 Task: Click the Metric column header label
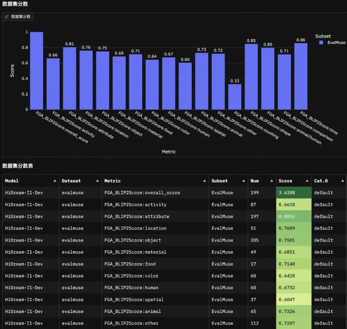112,181
